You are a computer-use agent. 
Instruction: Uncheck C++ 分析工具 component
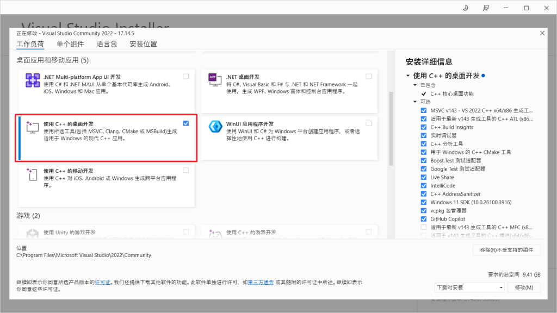(x=423, y=143)
